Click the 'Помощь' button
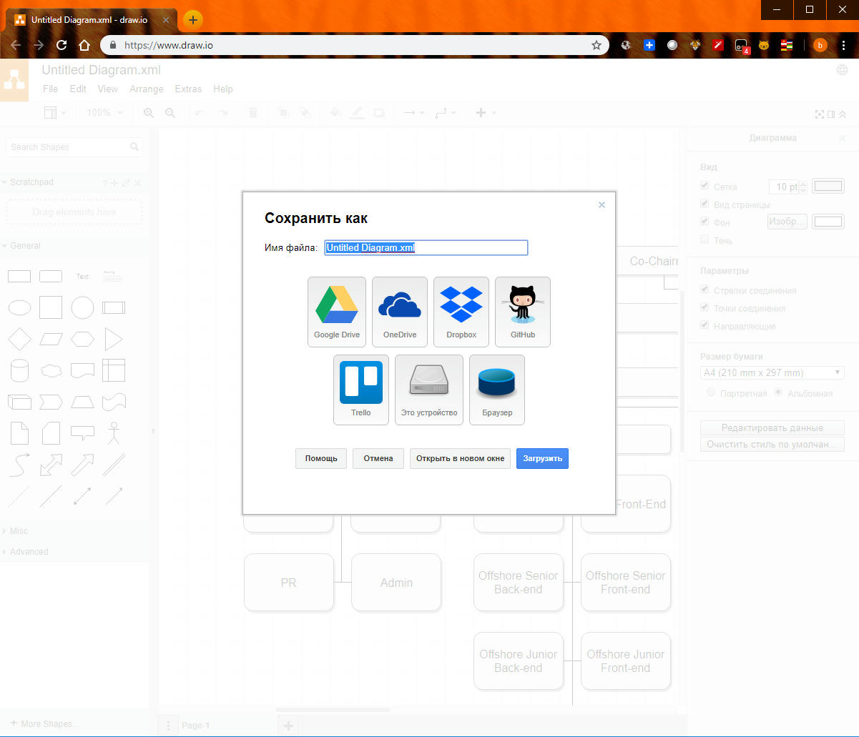This screenshot has height=737, width=859. coord(321,458)
